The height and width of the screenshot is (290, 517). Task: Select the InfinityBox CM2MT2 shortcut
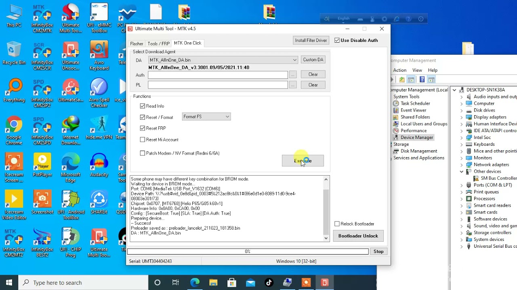[x=14, y=243]
